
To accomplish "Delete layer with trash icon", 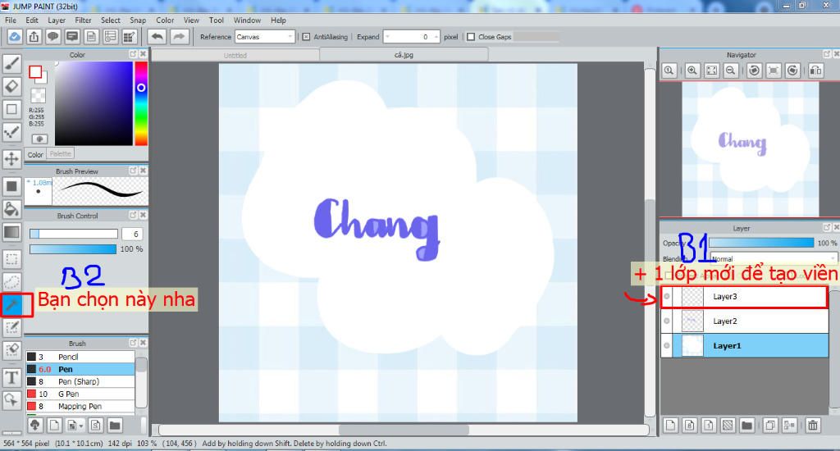I will 813,426.
